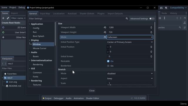
Task: Open the Shader Editor bottom panel
Action: point(93,98)
